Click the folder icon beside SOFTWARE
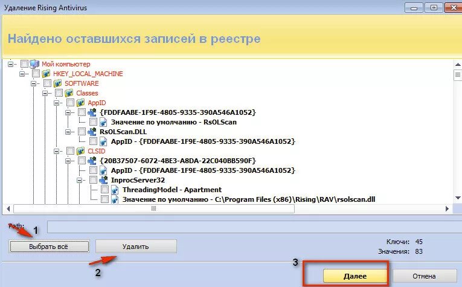462x287 pixels. [x=57, y=83]
